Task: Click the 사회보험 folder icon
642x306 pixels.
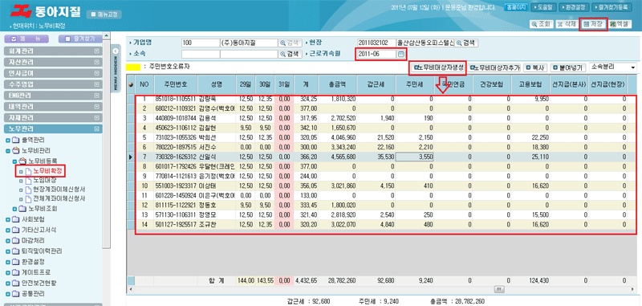Action: 15,219
